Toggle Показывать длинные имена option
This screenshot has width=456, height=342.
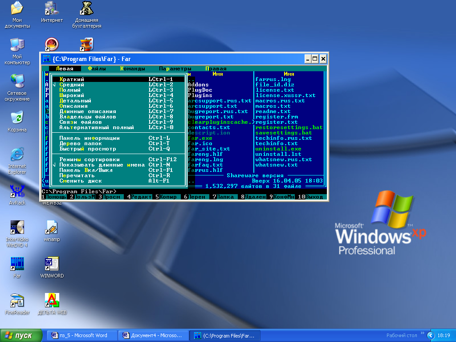pos(118,165)
